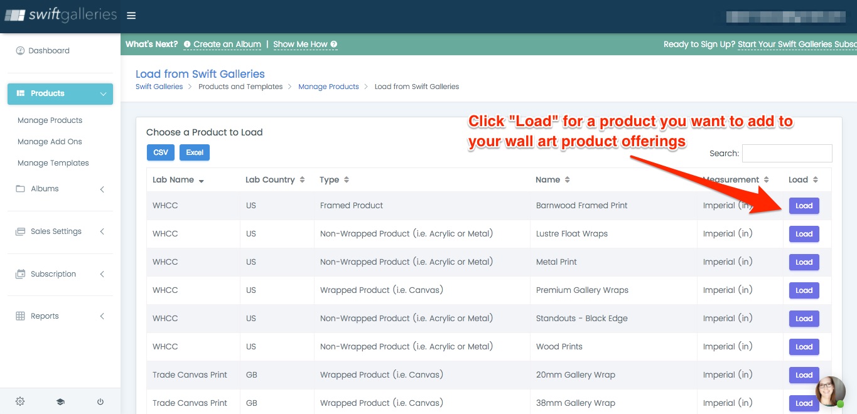This screenshot has height=414, width=857.
Task: Load the Standouts - Black Edge product
Action: [804, 319]
